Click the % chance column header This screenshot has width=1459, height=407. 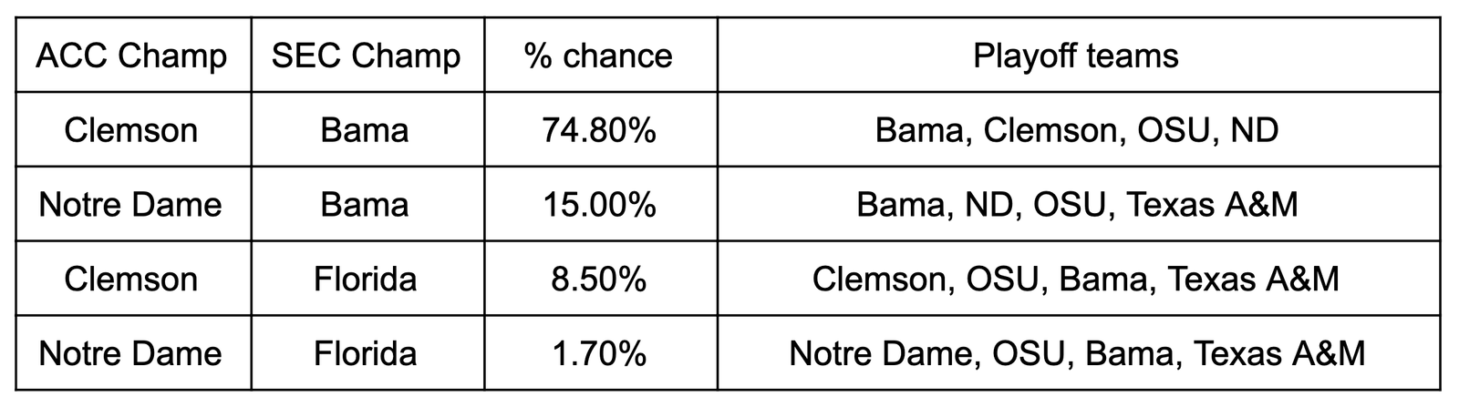(x=601, y=55)
